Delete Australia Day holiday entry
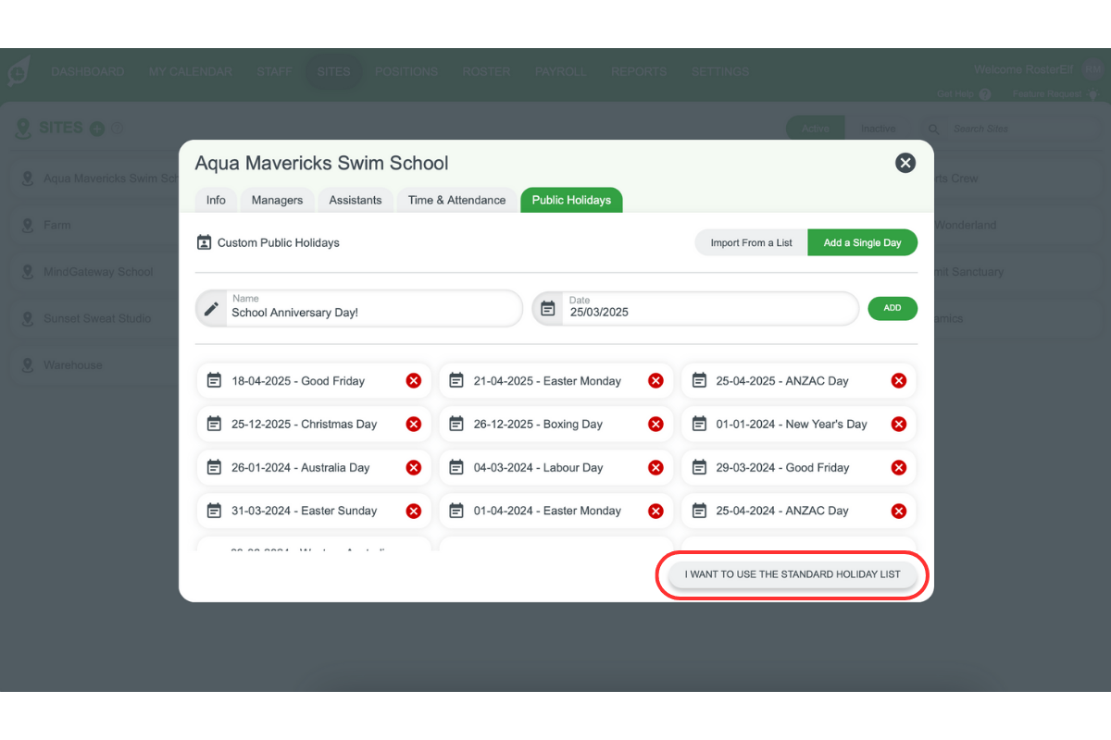 414,468
